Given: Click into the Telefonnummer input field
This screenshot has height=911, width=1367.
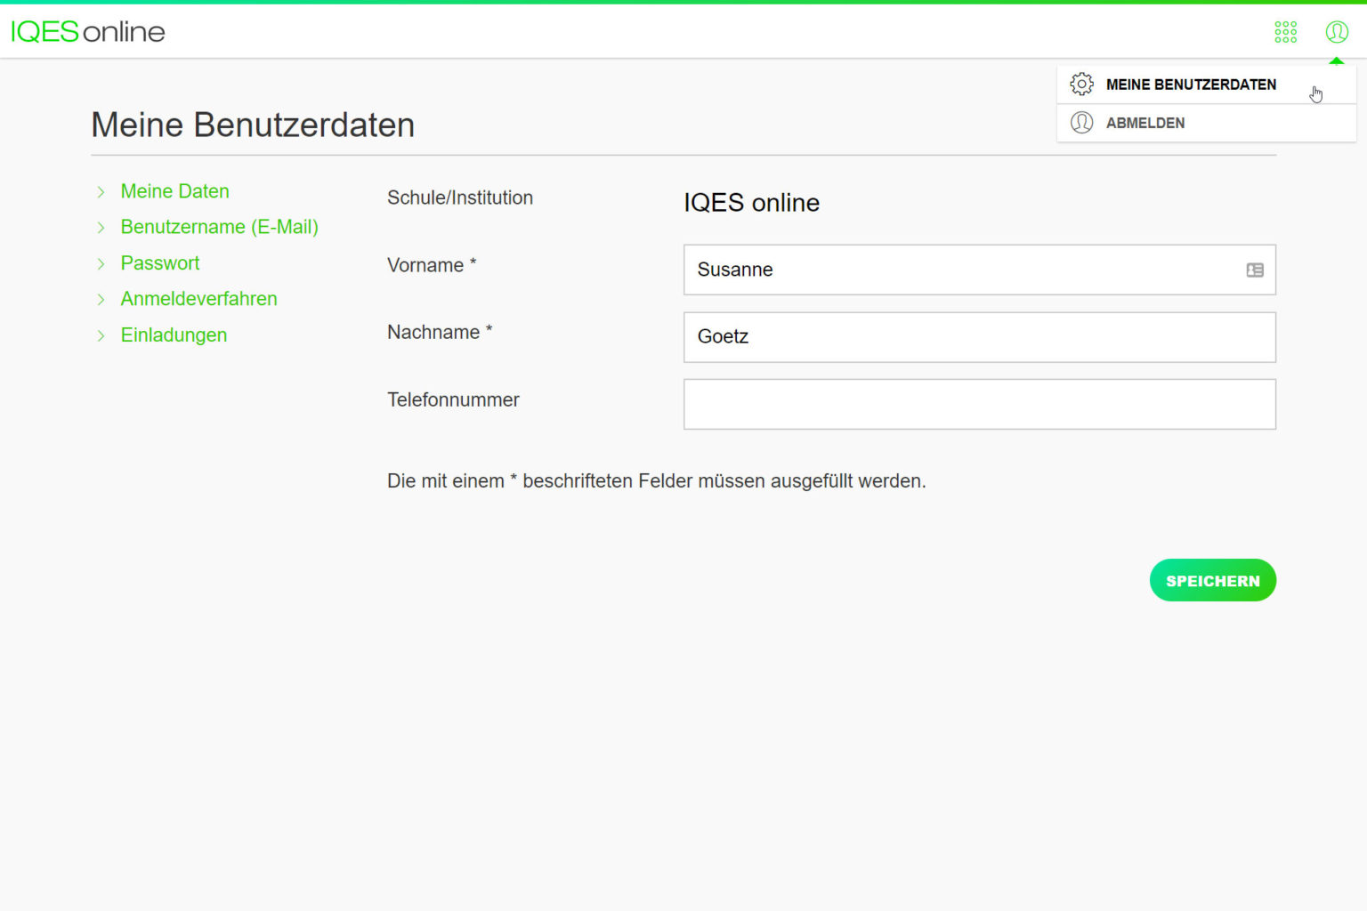Looking at the screenshot, I should [979, 404].
